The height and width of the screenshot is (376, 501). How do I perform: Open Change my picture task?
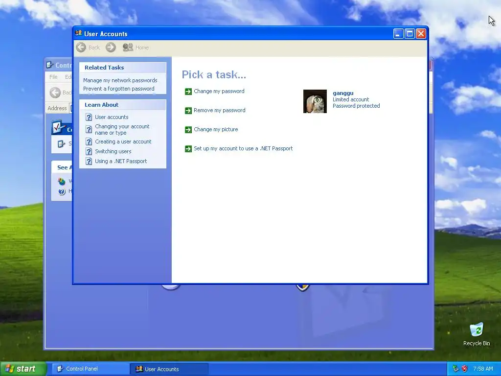tap(216, 129)
